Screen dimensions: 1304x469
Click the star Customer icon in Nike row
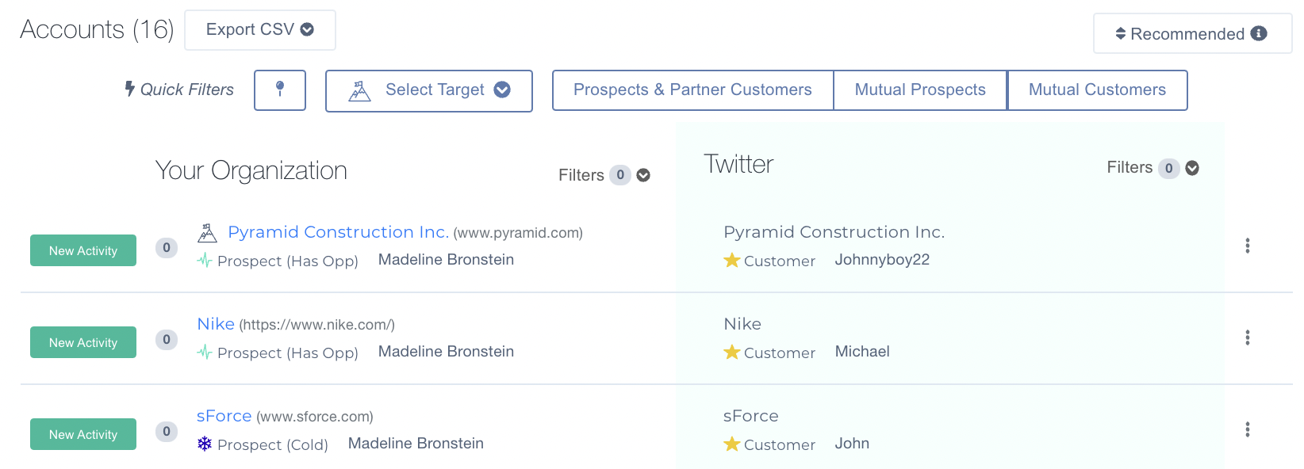731,352
